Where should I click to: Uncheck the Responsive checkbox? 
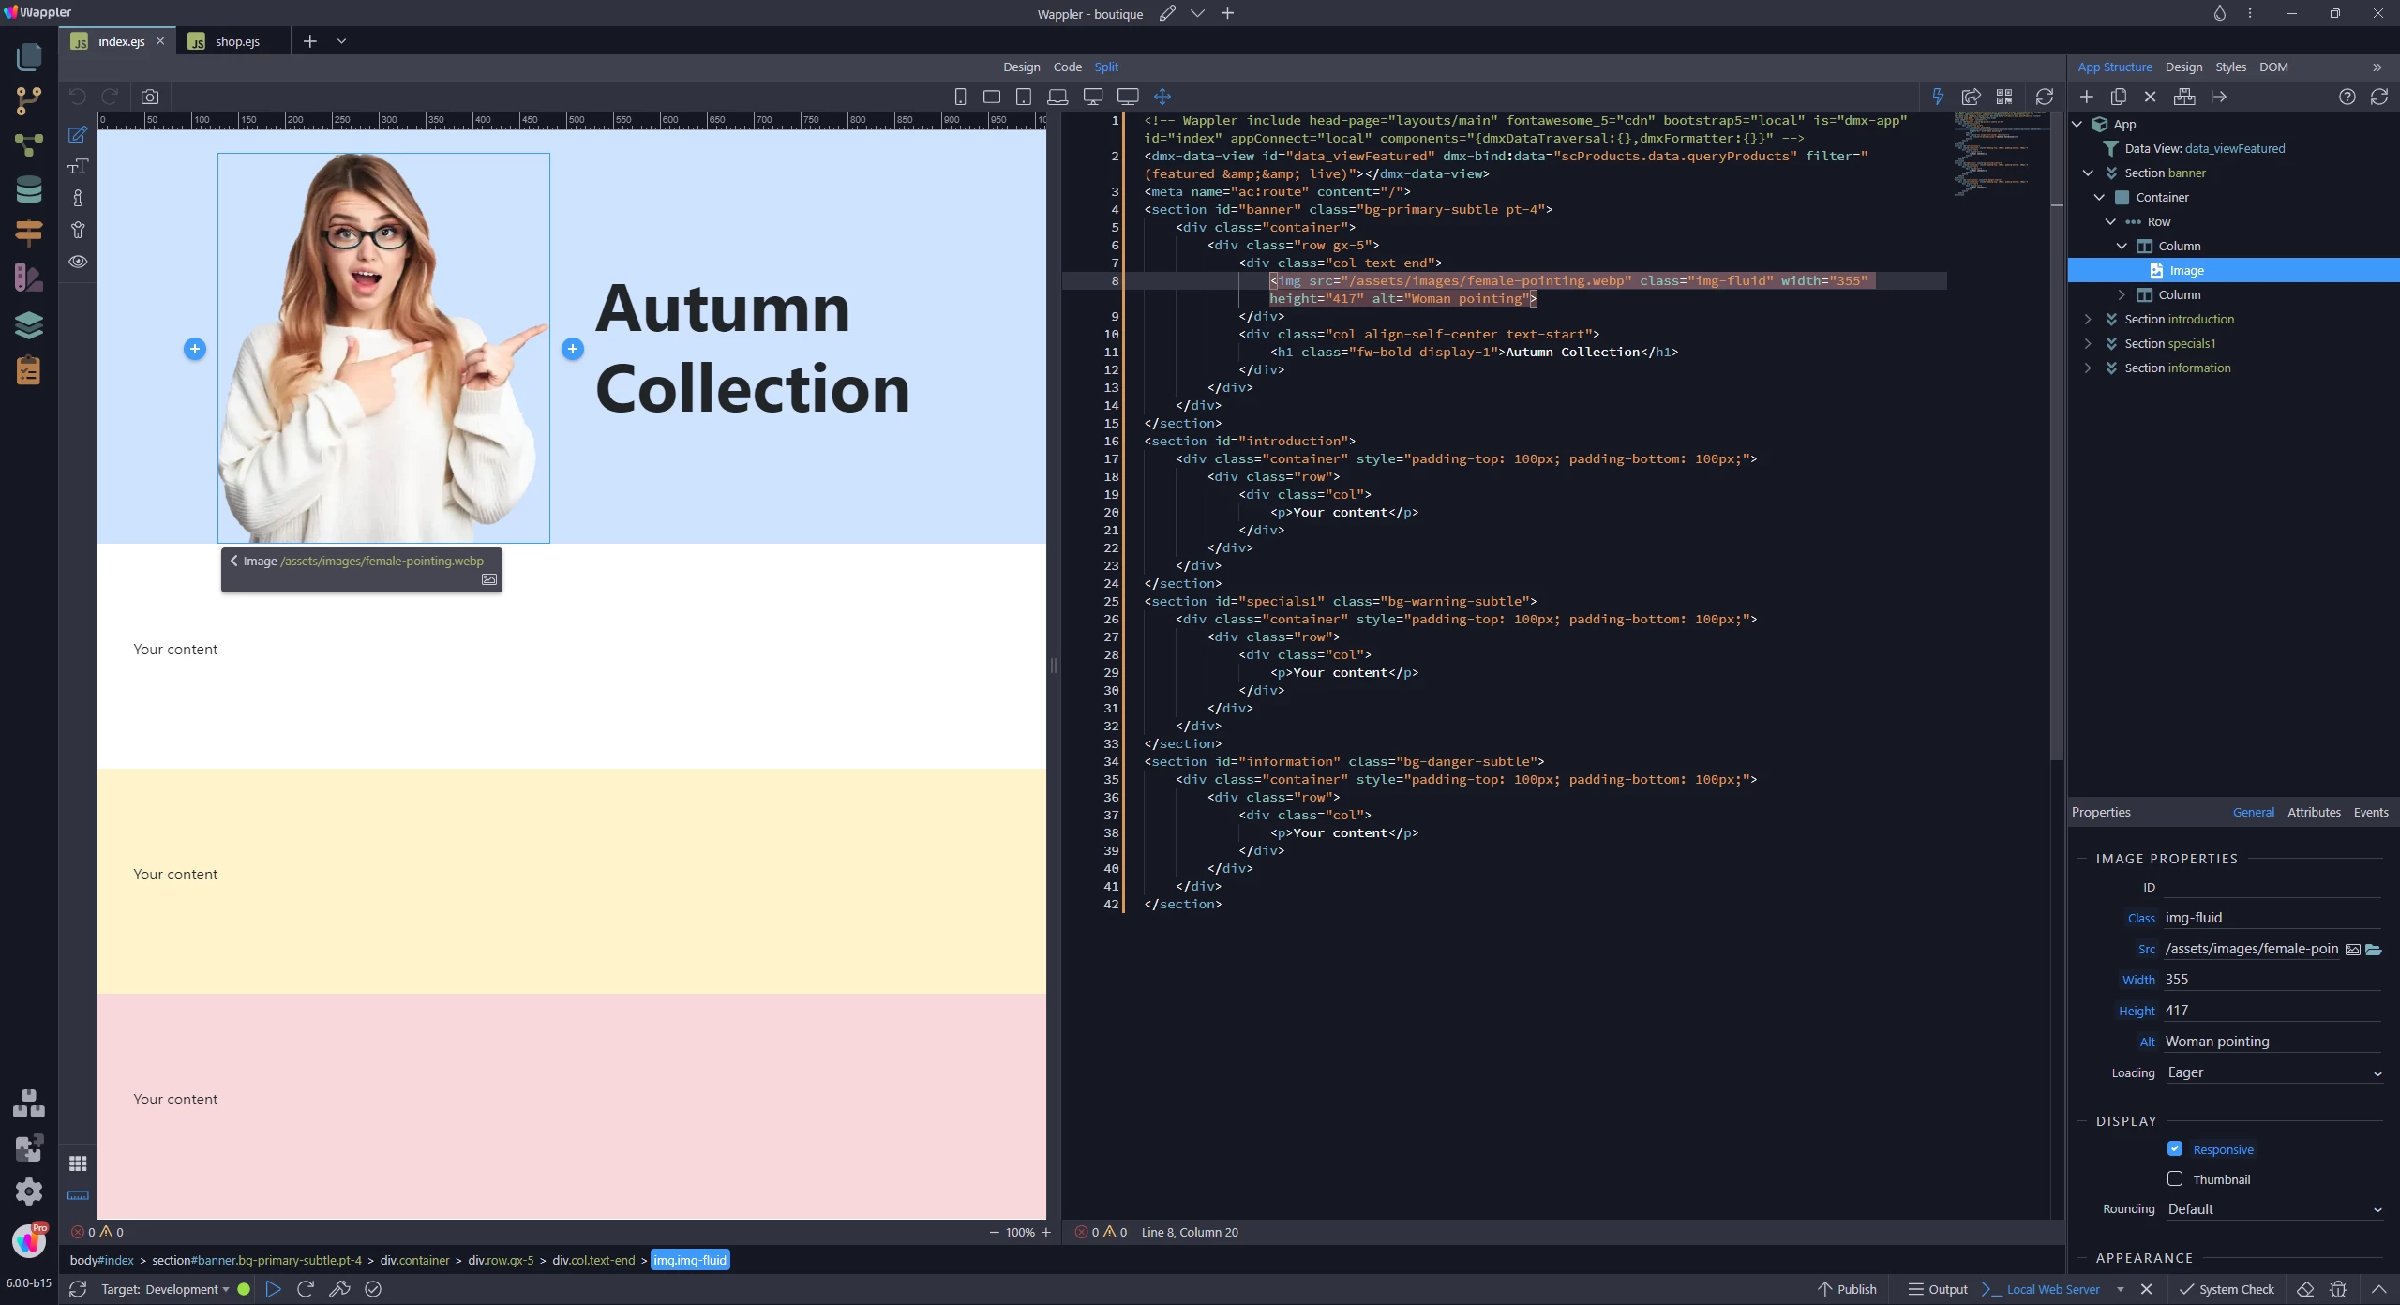[x=2175, y=1149]
